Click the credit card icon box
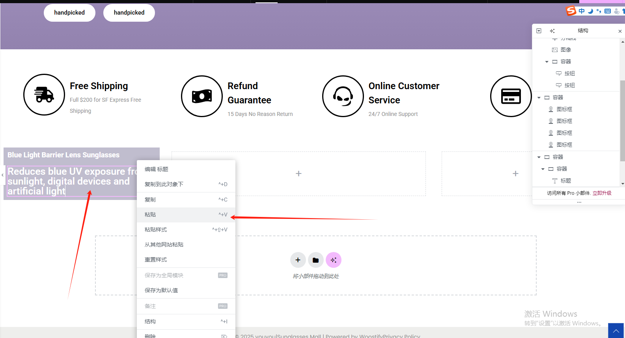The image size is (625, 338). coord(511,96)
